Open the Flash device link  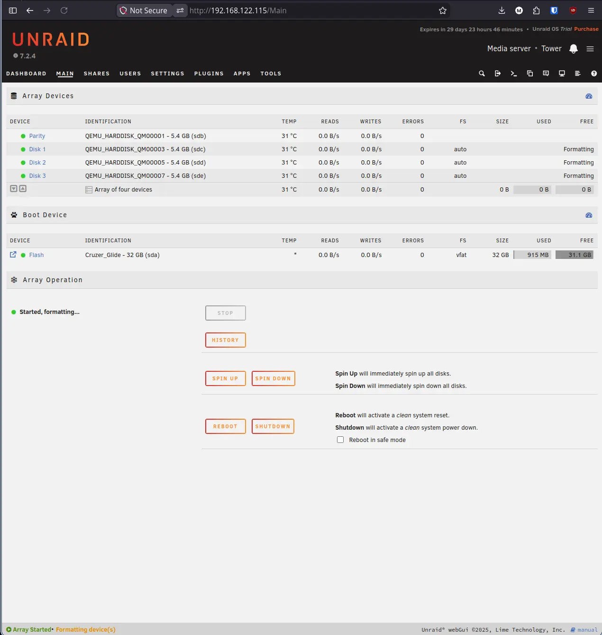tap(36, 255)
